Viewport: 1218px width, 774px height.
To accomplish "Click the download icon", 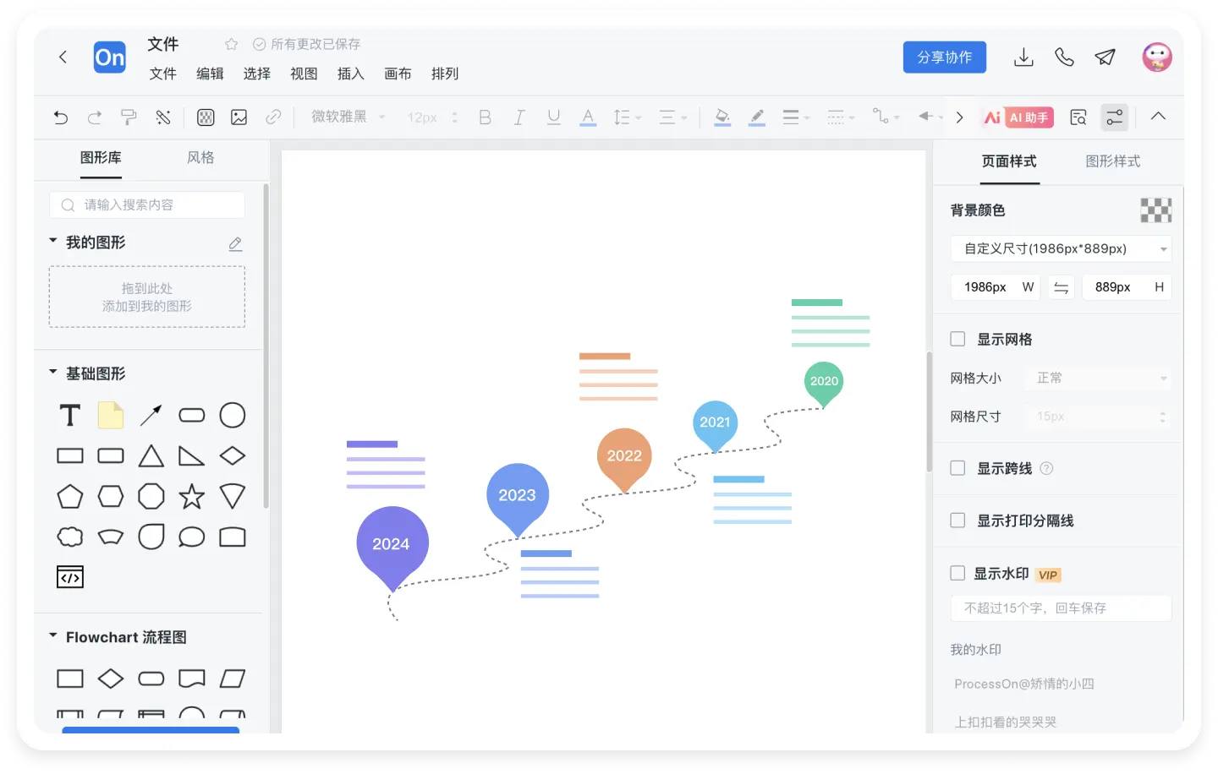I will pos(1023,57).
